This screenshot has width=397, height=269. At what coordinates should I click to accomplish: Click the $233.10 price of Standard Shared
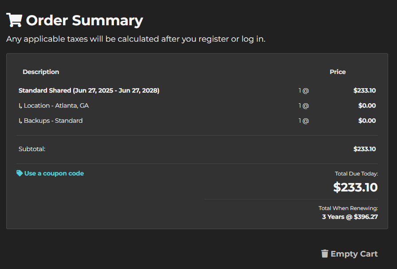coord(365,90)
